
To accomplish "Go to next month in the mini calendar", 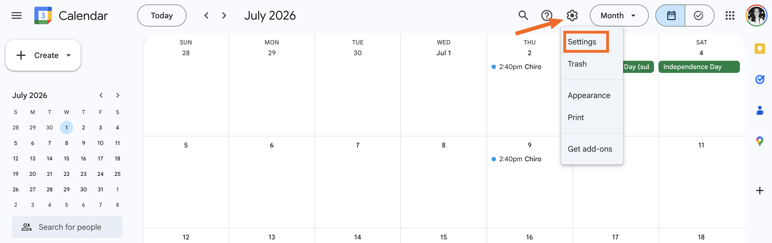I will point(117,95).
